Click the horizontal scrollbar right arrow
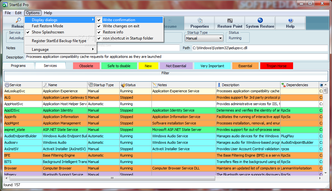The width and height of the screenshot is (332, 191). pos(320,178)
